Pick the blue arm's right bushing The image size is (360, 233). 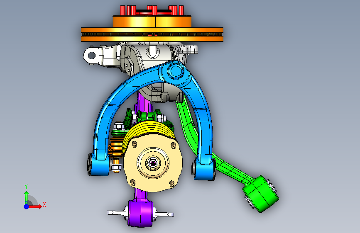pyautogui.click(x=204, y=169)
